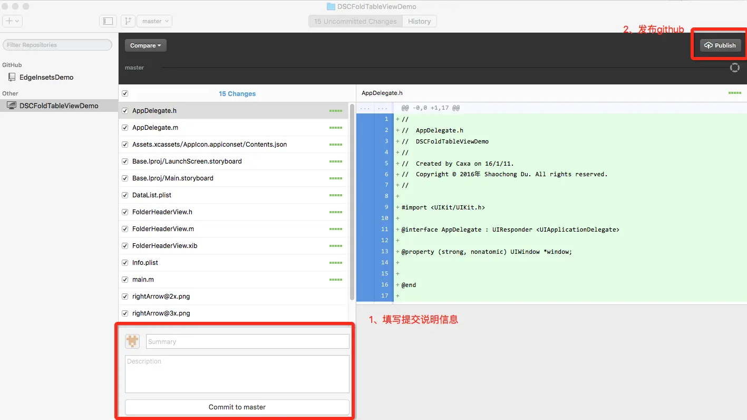
Task: Click the @interface AppDelegate code line
Action: 510,230
